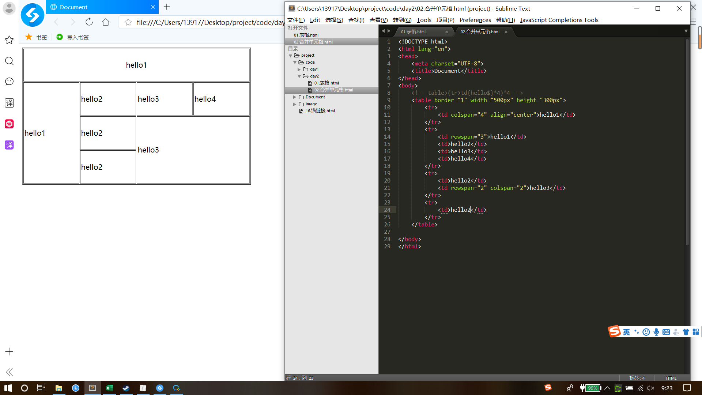
Task: Toggle the muted volume tray icon
Action: point(651,388)
